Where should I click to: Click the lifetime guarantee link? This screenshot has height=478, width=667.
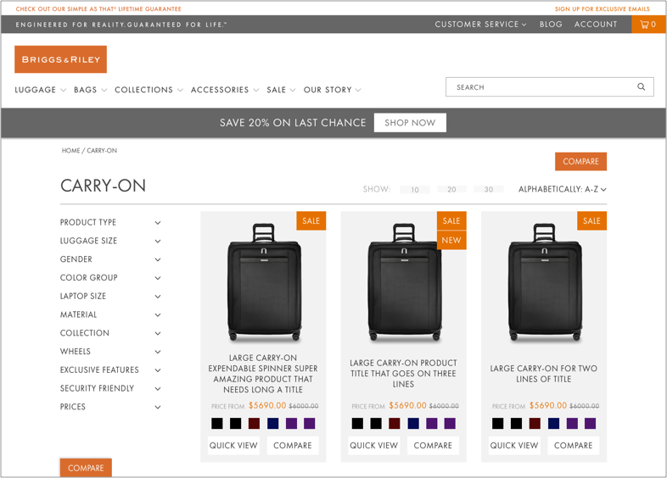pyautogui.click(x=98, y=9)
